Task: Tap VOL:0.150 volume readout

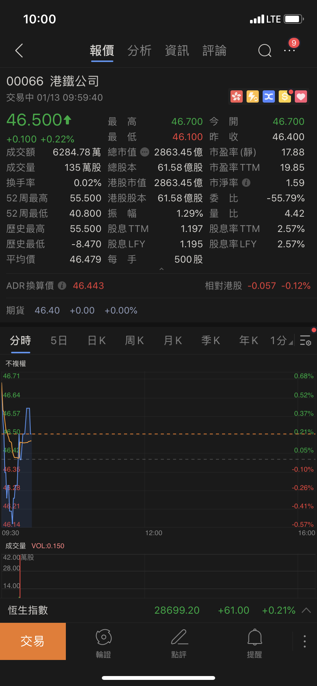Action: (x=48, y=546)
